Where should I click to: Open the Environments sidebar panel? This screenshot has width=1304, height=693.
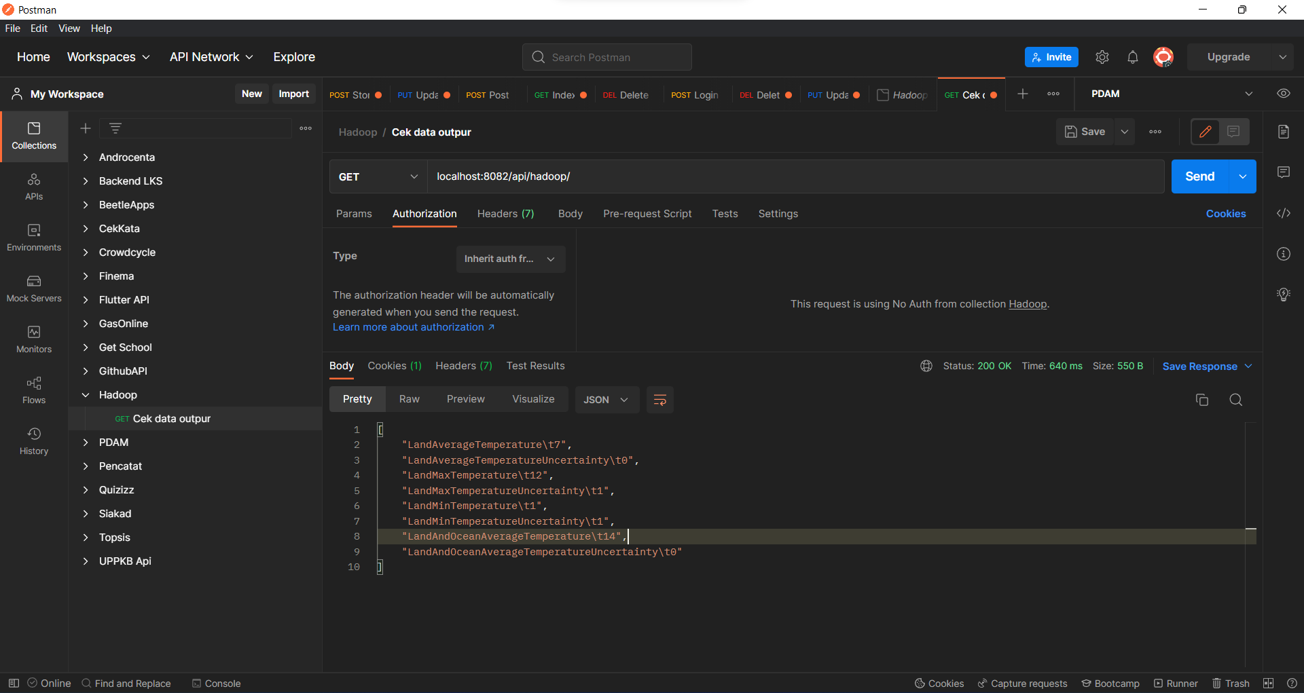(x=34, y=238)
